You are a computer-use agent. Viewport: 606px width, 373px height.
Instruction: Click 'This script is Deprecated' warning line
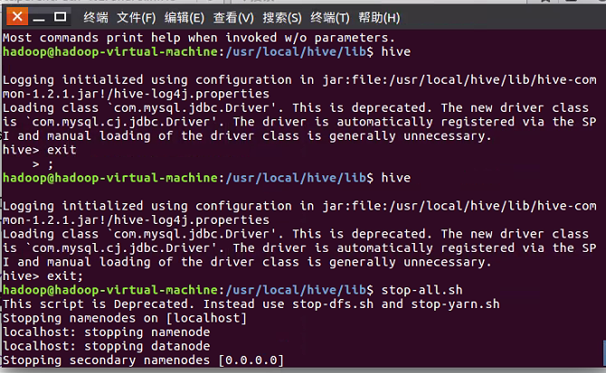251,304
